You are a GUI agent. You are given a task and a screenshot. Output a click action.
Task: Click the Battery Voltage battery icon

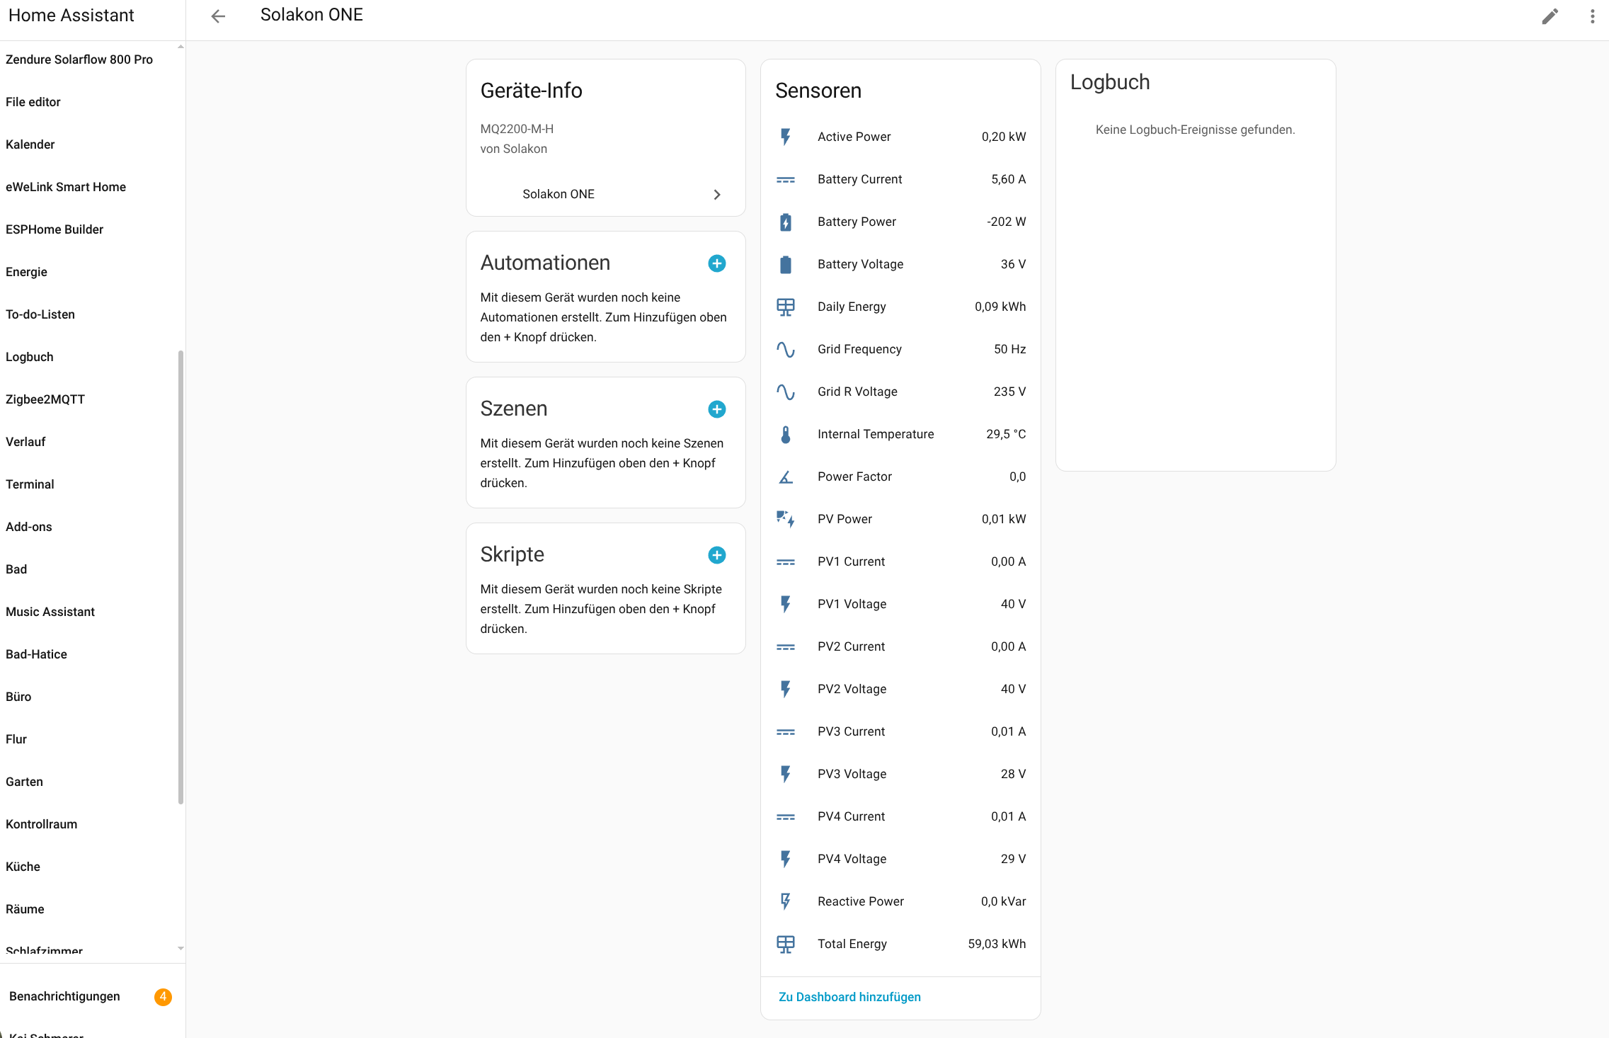coord(786,265)
